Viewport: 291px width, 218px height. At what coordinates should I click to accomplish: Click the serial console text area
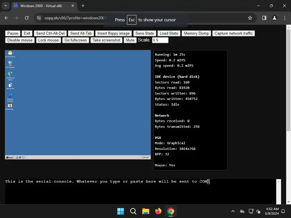click(140, 192)
